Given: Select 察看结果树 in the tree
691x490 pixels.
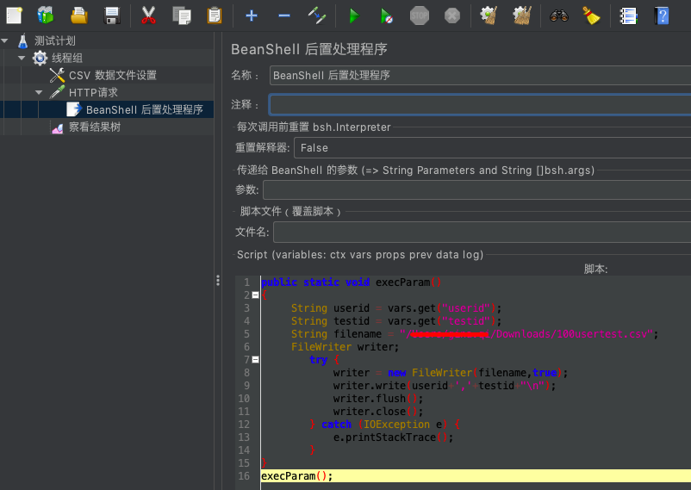Looking at the screenshot, I should (x=94, y=127).
